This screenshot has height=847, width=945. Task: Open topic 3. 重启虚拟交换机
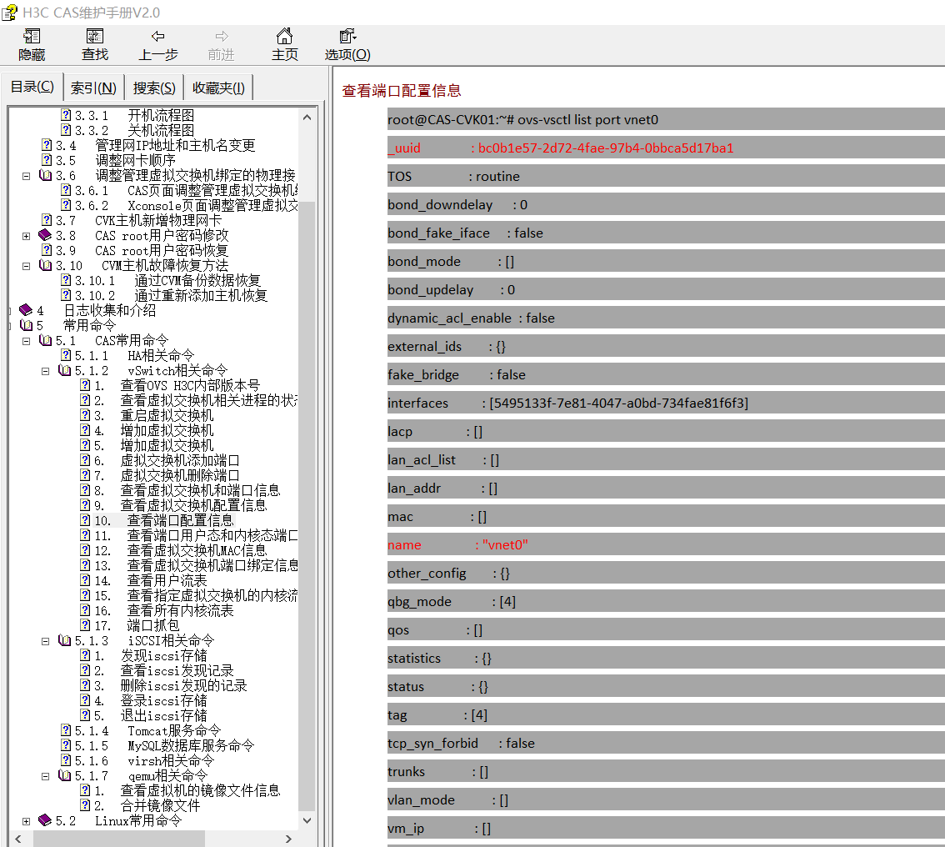tap(153, 415)
